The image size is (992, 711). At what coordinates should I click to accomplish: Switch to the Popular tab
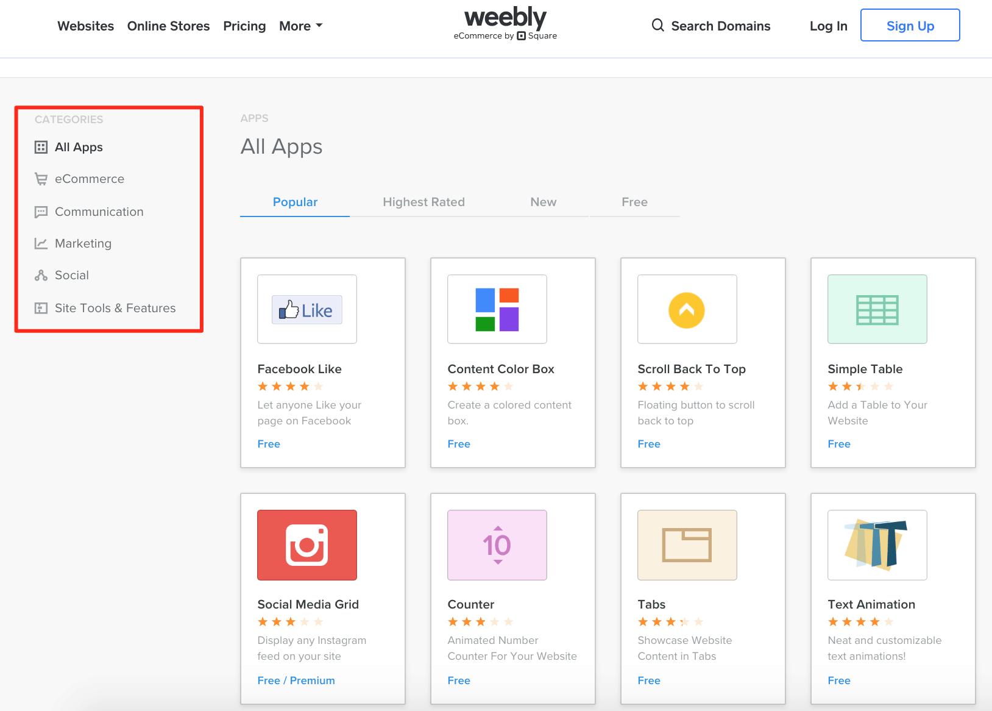295,202
